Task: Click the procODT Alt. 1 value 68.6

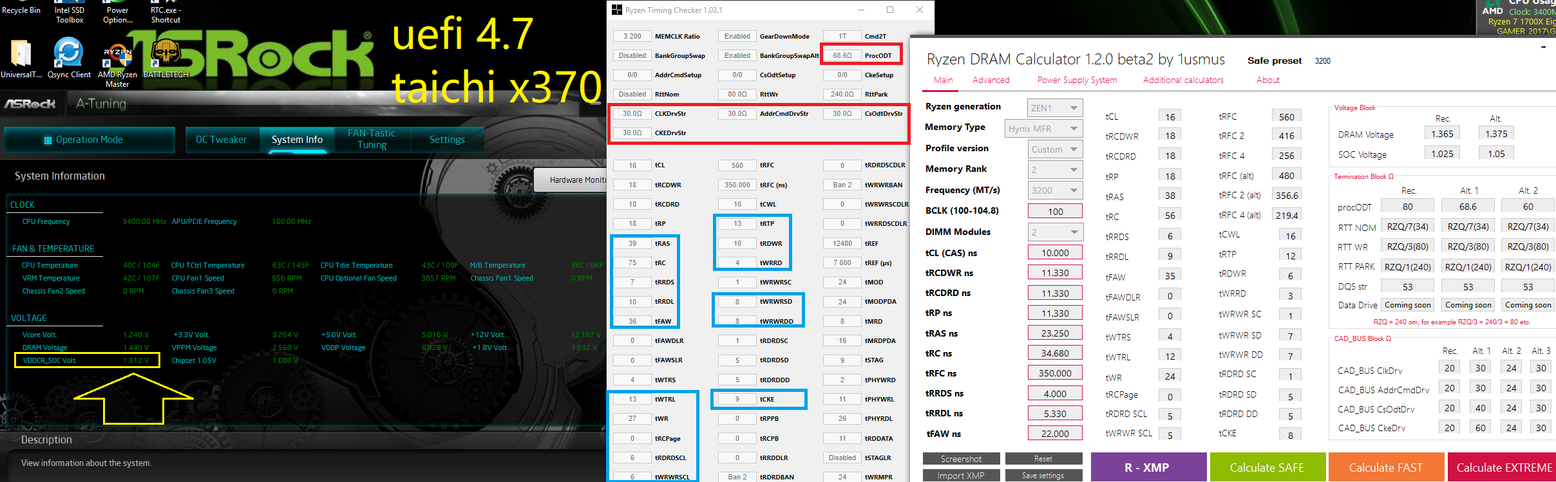Action: point(1468,206)
